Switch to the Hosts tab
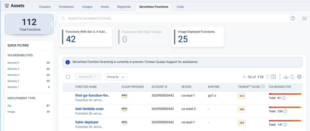 105,7
